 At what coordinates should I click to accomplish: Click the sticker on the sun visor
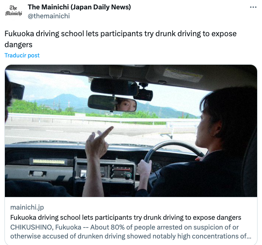click(183, 75)
